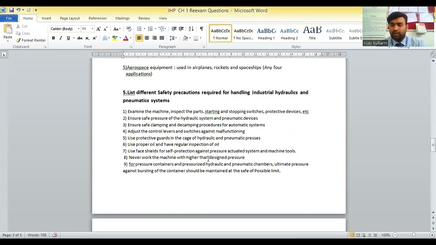Viewport: 436px width, 245px height.
Task: Open the Multilevel List dropdown
Action: [x=162, y=29]
